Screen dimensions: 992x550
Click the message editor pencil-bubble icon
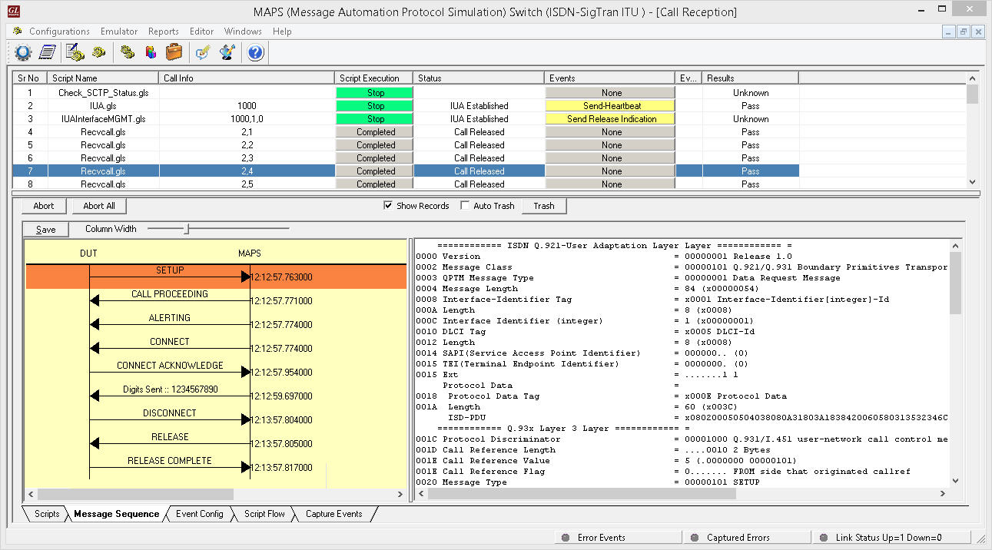(203, 52)
